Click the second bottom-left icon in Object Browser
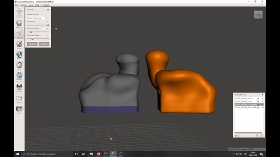Image resolution: width=280 pixels, height=157 pixels. point(238,136)
